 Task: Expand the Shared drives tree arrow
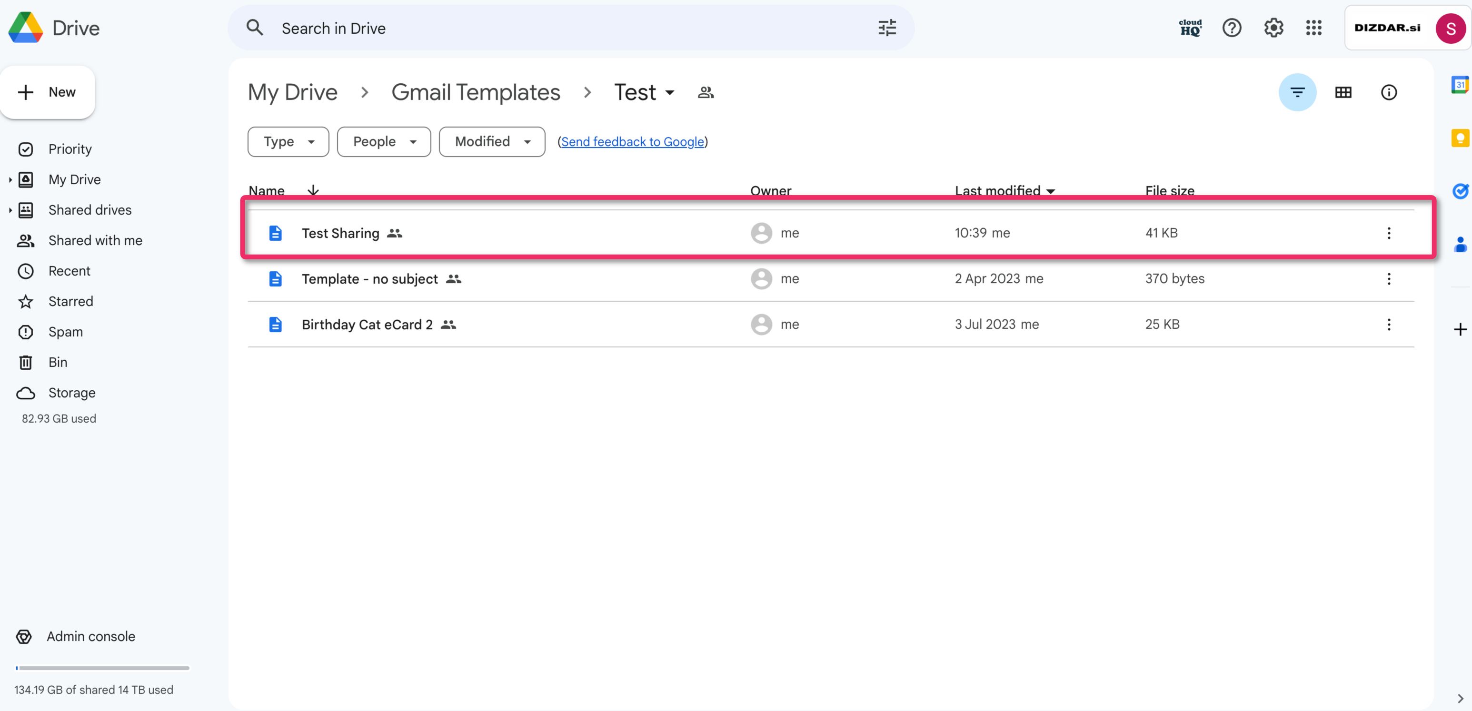point(10,209)
